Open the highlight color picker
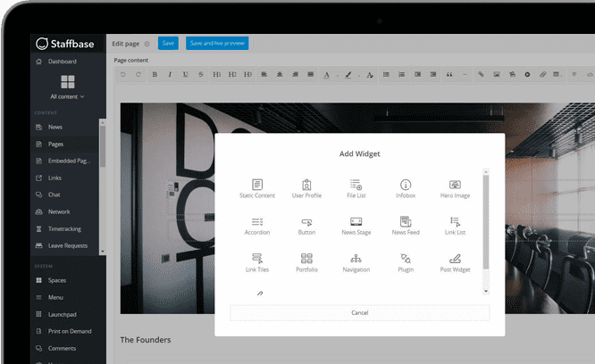The width and height of the screenshot is (595, 364). pyautogui.click(x=348, y=75)
